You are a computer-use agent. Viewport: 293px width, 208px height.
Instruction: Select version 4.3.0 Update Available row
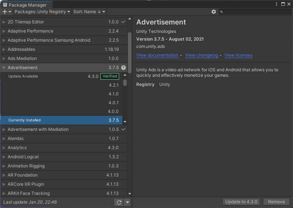click(61, 76)
